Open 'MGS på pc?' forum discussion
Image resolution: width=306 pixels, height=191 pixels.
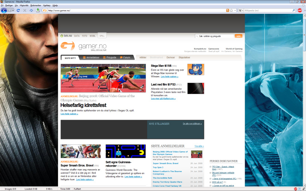[x=217, y=182]
